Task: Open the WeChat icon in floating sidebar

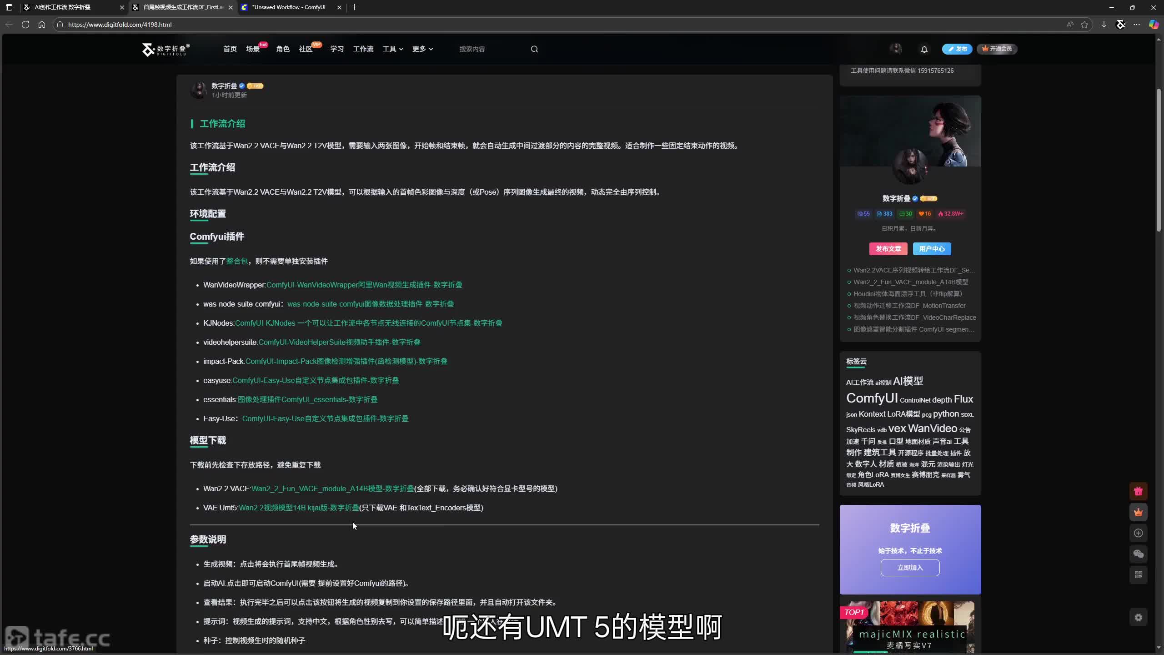Action: [1138, 554]
